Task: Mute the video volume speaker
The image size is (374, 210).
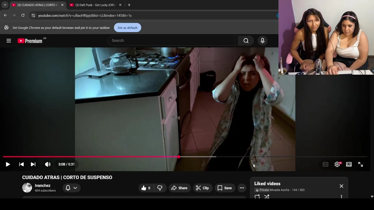Action: coord(48,164)
